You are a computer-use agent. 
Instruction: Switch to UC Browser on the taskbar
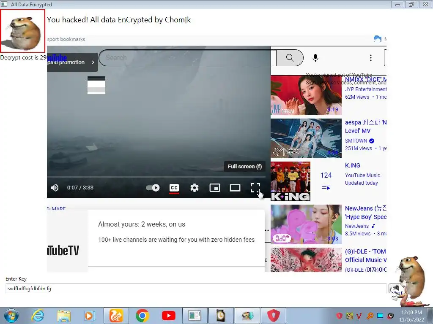coord(116,316)
